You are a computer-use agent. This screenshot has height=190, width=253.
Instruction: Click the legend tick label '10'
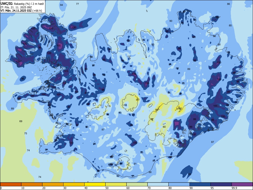click(23, 188)
